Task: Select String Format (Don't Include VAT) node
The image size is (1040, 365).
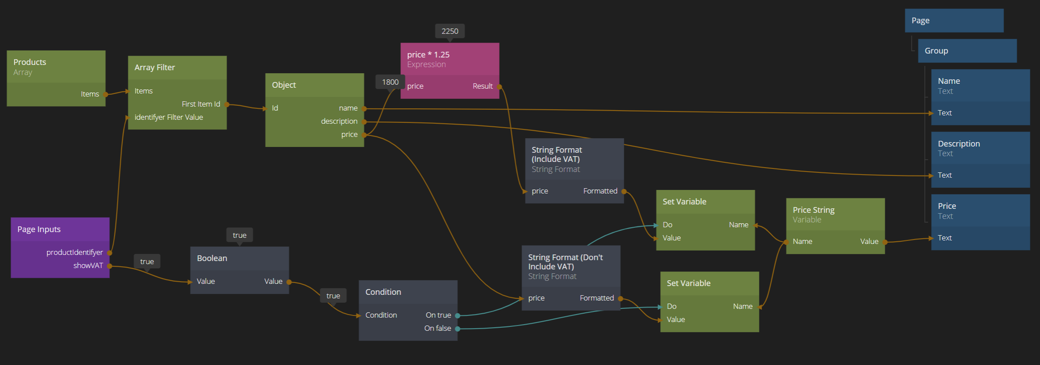Action: point(570,266)
